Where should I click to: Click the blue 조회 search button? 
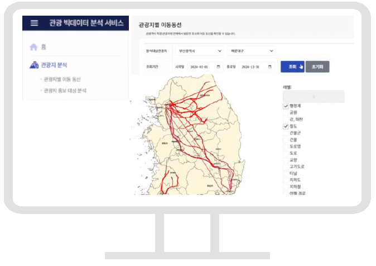[292, 67]
